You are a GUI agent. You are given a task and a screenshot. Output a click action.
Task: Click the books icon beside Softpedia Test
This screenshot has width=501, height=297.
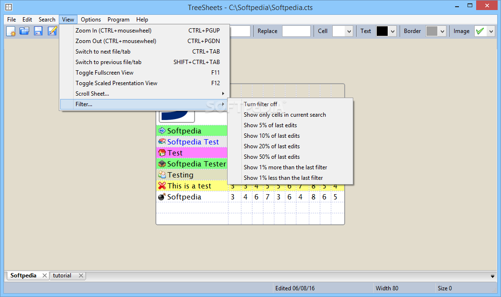click(x=162, y=141)
